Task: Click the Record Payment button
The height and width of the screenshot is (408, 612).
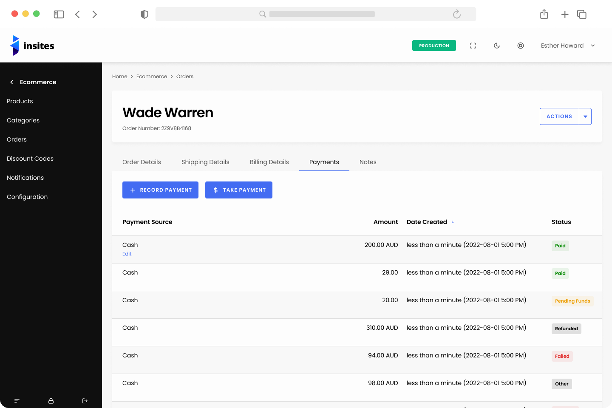Action: pyautogui.click(x=160, y=190)
